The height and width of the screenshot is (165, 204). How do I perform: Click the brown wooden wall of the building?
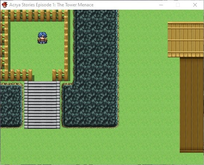(192, 105)
